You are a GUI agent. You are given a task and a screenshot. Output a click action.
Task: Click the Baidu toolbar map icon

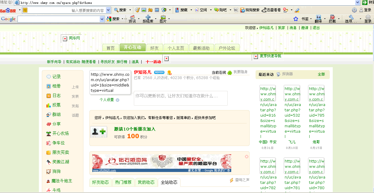[164, 10]
